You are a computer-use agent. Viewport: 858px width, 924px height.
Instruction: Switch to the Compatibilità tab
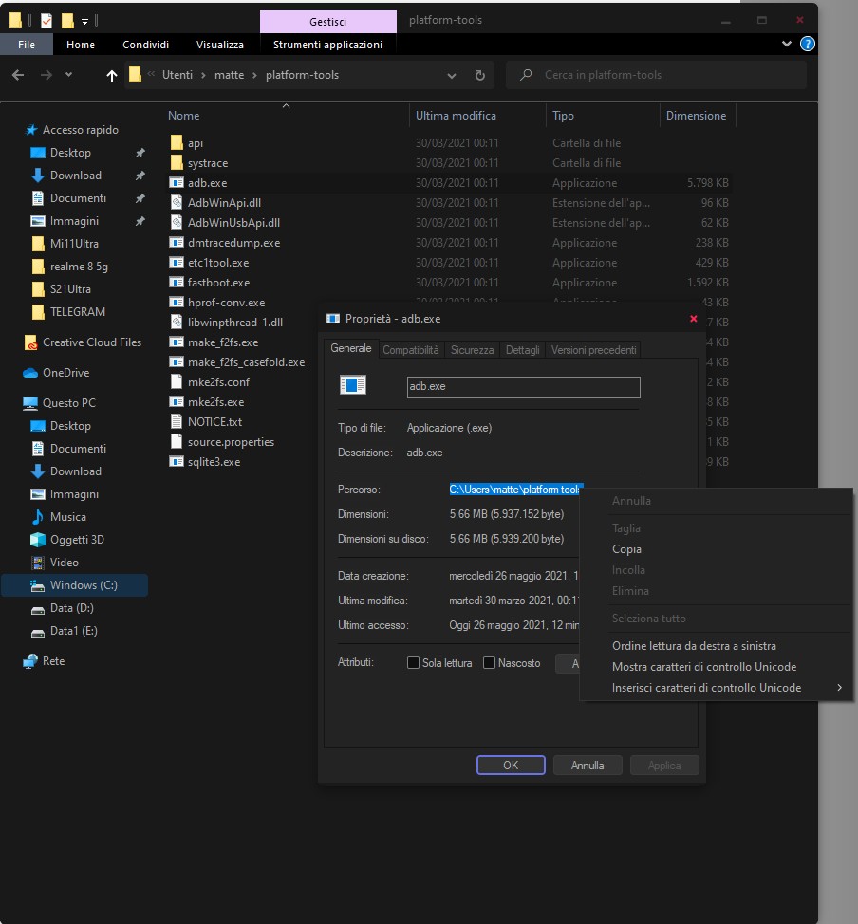[411, 350]
